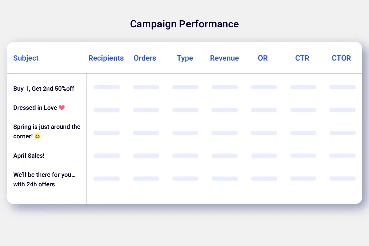The height and width of the screenshot is (246, 369).
Task: Select the CTR column header
Action: tap(302, 58)
